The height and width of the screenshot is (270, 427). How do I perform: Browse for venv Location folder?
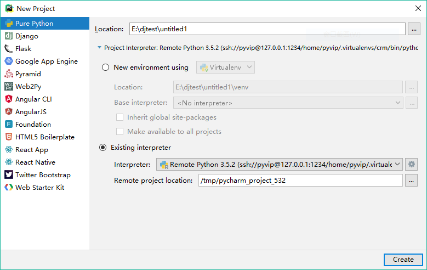412,87
